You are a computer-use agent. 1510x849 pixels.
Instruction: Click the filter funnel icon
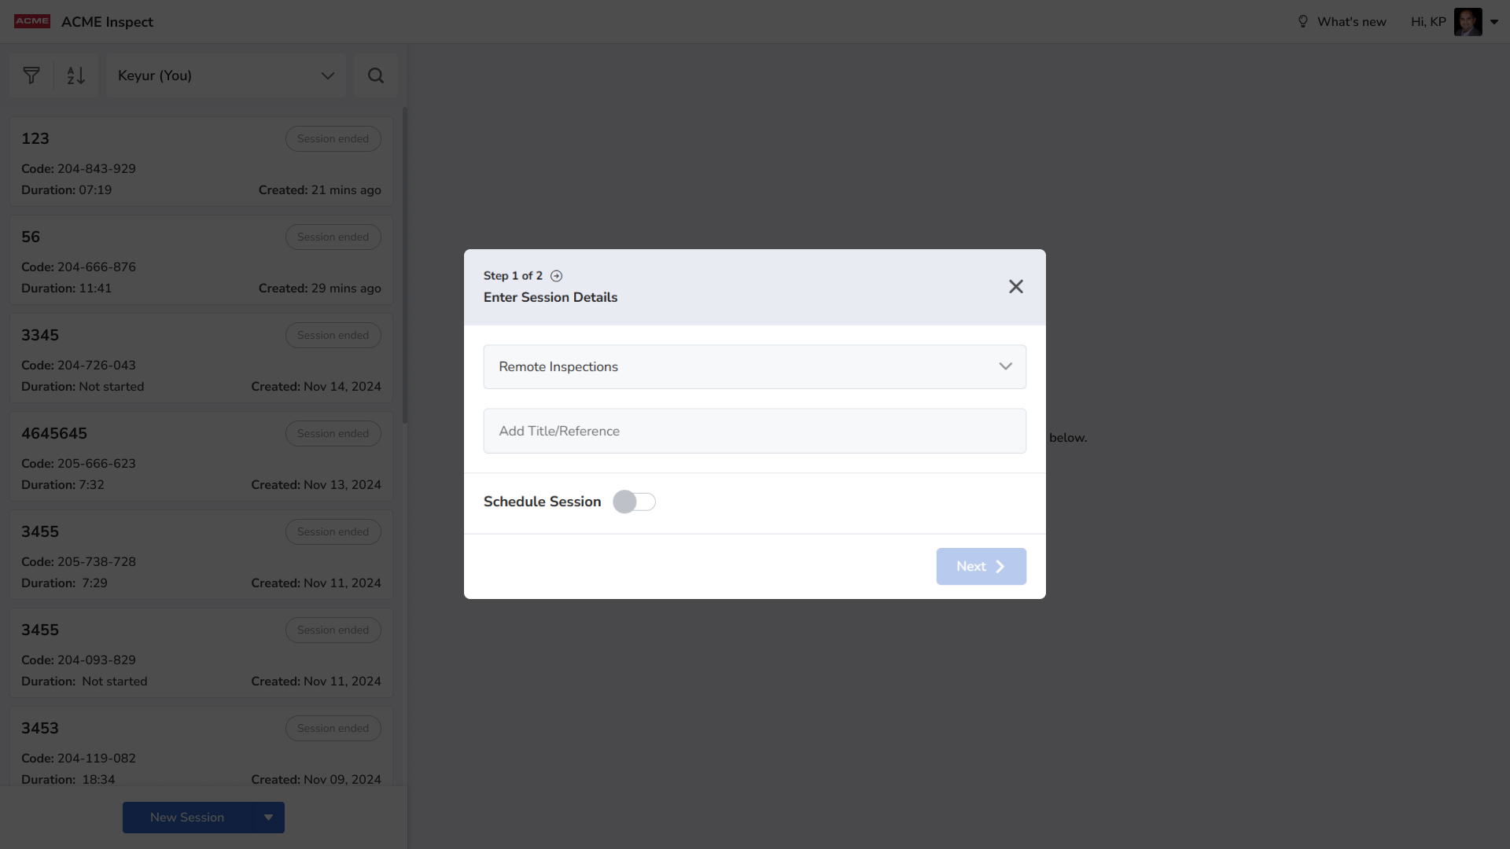31,75
